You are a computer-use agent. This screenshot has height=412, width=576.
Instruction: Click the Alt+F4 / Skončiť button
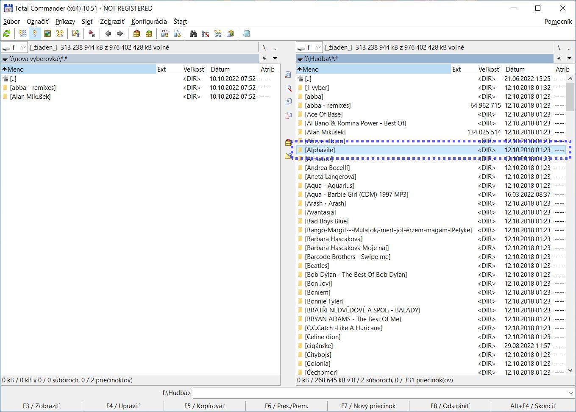coord(533,406)
